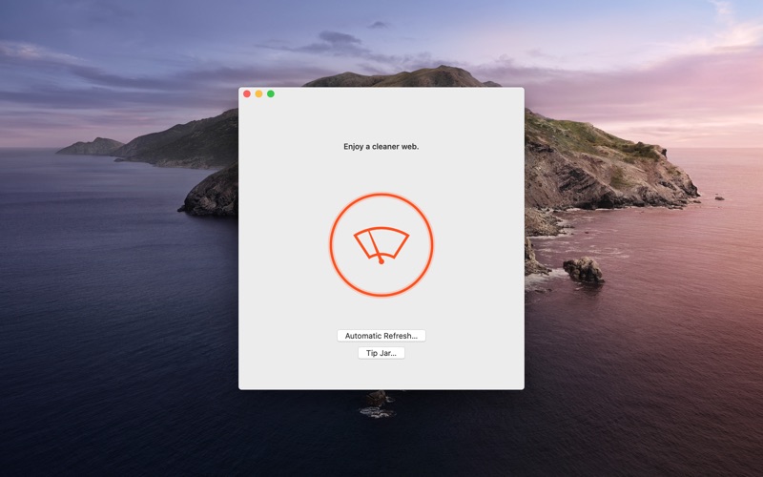Click the orange windshield wiper icon
763x477 pixels.
[381, 245]
